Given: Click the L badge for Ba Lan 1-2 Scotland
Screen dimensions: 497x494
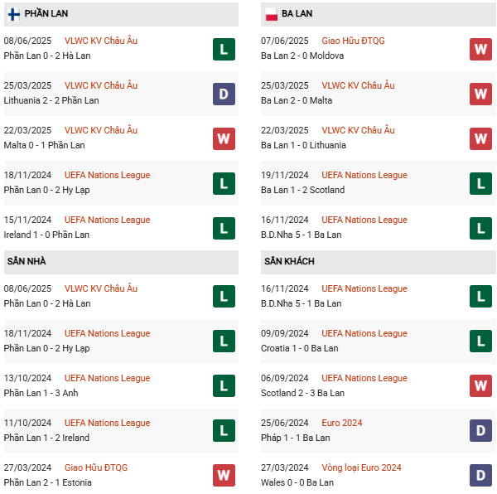Looking at the screenshot, I should pyautogui.click(x=481, y=183).
